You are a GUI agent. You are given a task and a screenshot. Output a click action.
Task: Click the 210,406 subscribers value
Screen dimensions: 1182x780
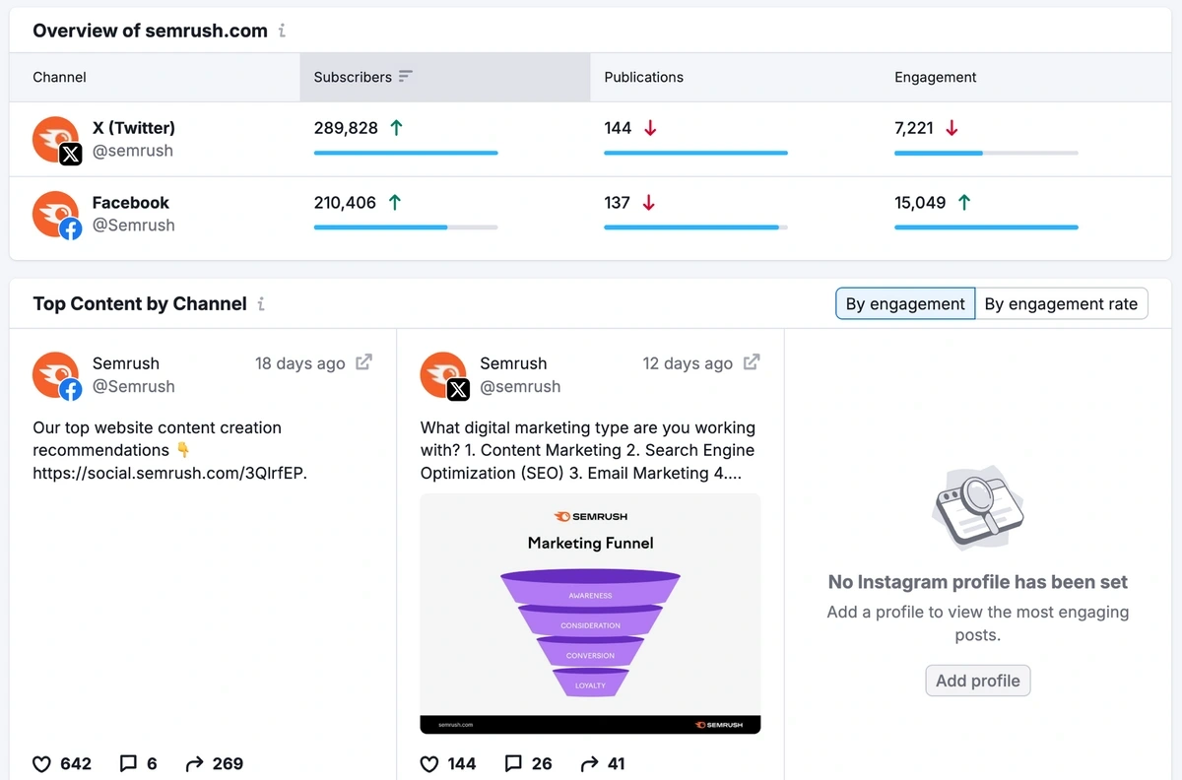(345, 203)
